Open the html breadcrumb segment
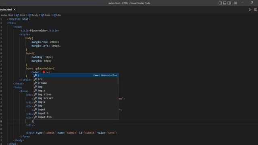The image size is (258, 145). (21, 15)
